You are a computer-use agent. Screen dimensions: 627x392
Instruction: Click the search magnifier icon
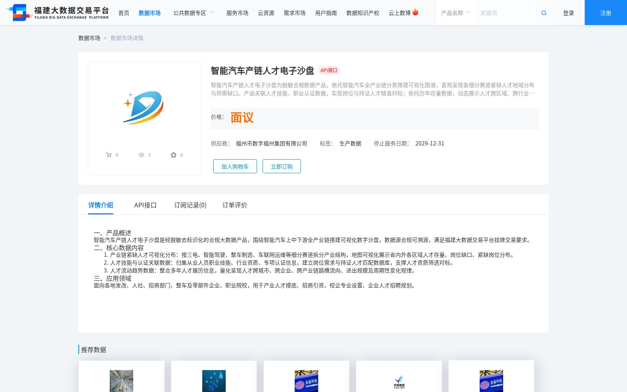[x=544, y=13]
